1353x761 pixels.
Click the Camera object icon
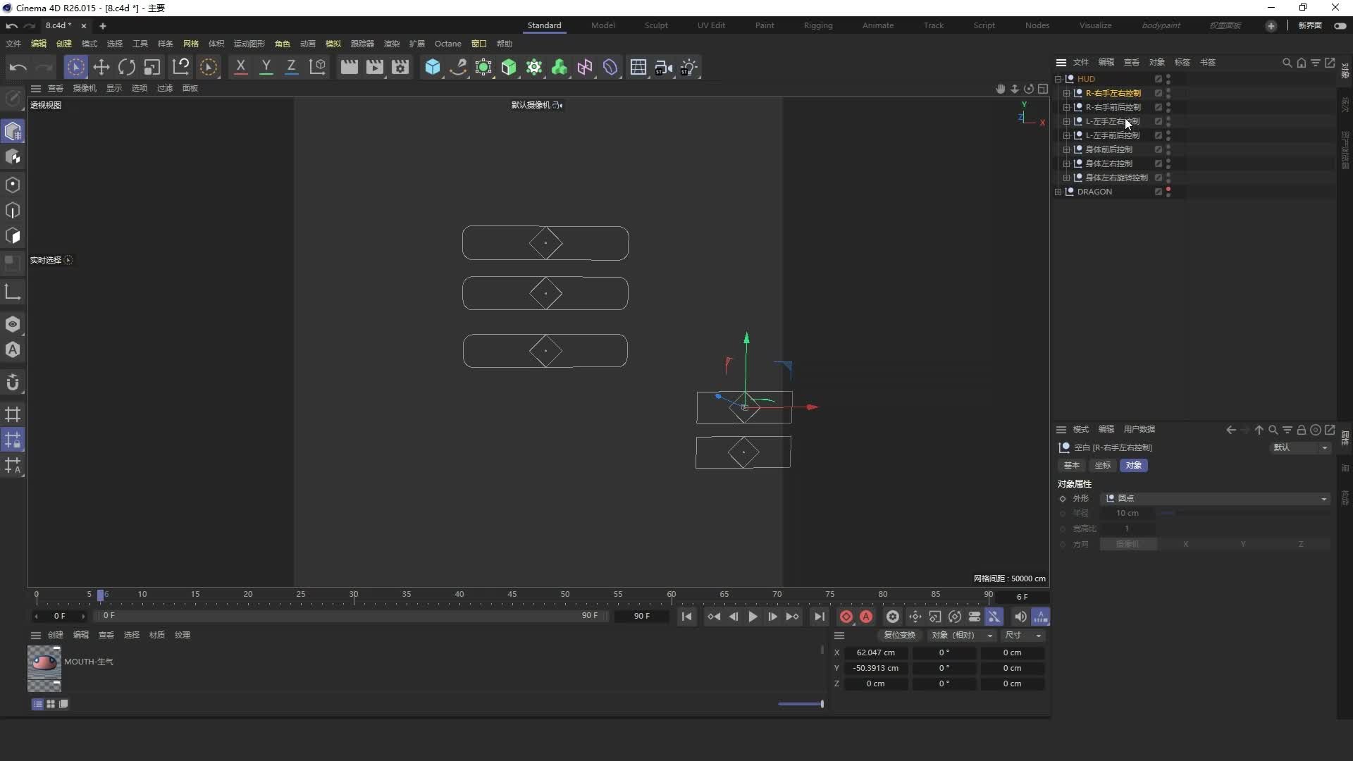(664, 67)
